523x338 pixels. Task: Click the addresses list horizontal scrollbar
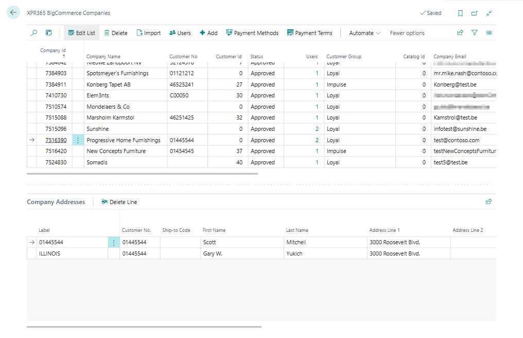[144, 327]
